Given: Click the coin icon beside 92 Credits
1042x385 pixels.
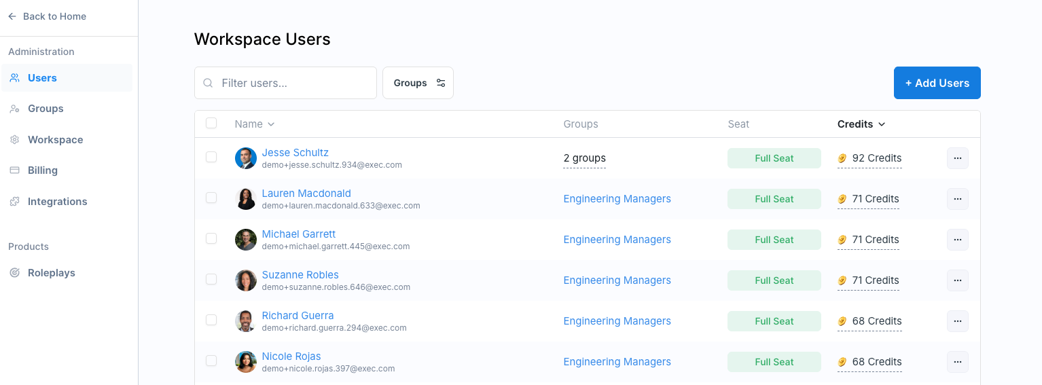Looking at the screenshot, I should [842, 158].
